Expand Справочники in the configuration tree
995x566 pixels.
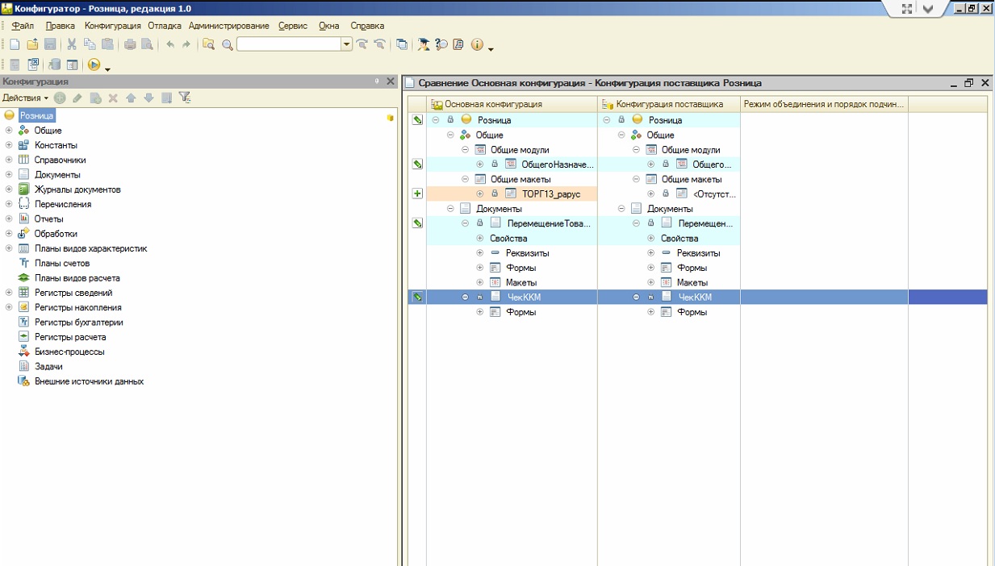[x=9, y=160]
